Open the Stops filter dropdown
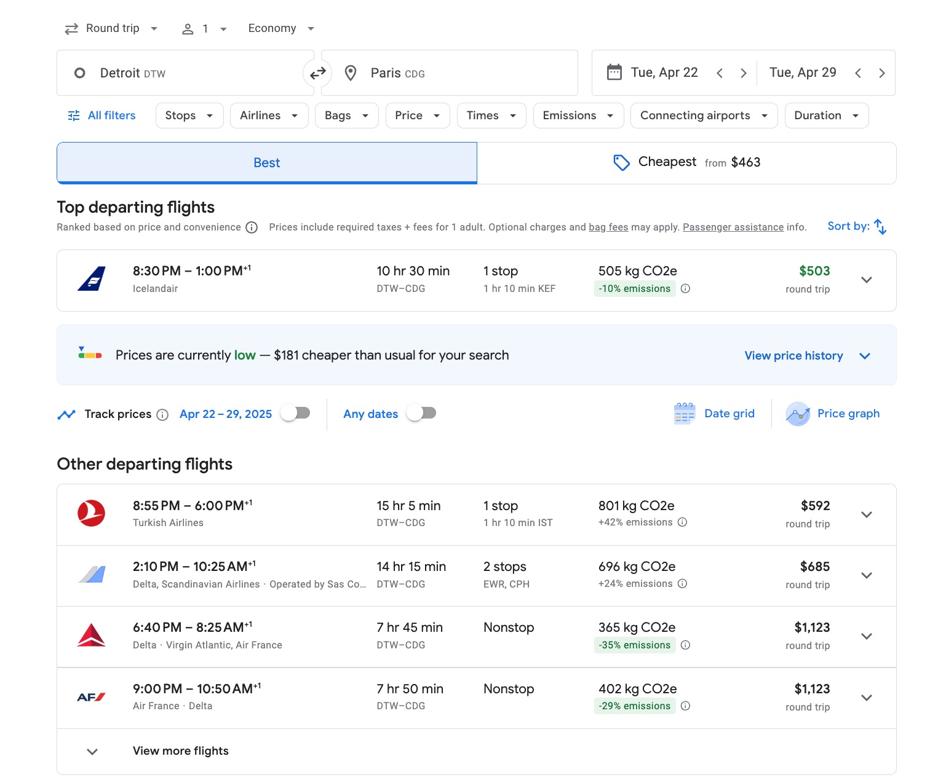The image size is (946, 783). [x=189, y=115]
